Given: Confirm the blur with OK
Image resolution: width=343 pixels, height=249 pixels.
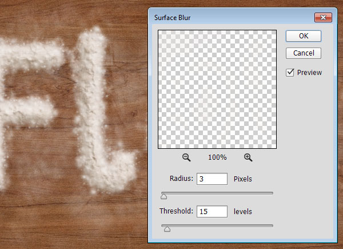Looking at the screenshot, I should point(304,35).
